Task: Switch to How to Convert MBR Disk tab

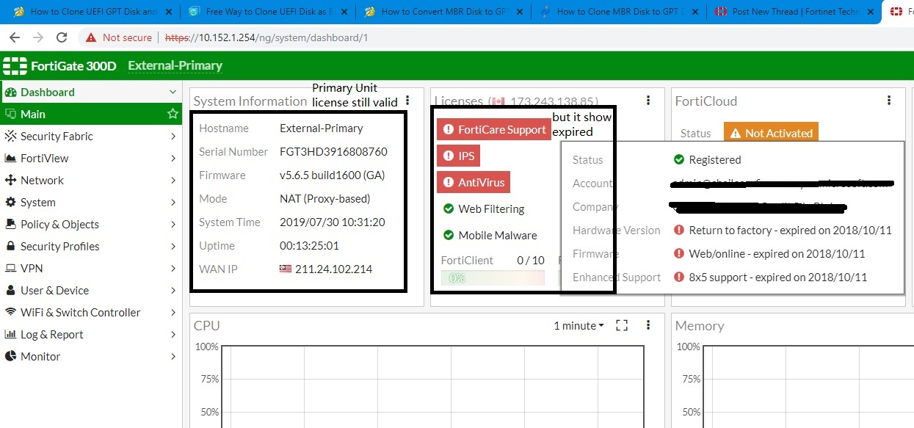Action: [x=443, y=12]
